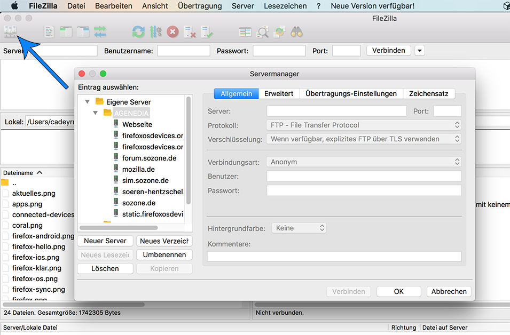Collapse the Eigene Server tree node
Screen dimensions: 510x335
click(87, 101)
